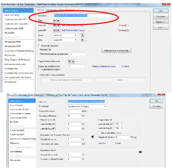Click Ángulo de Desfase field
The height and width of the screenshot is (168, 172).
[122, 137]
